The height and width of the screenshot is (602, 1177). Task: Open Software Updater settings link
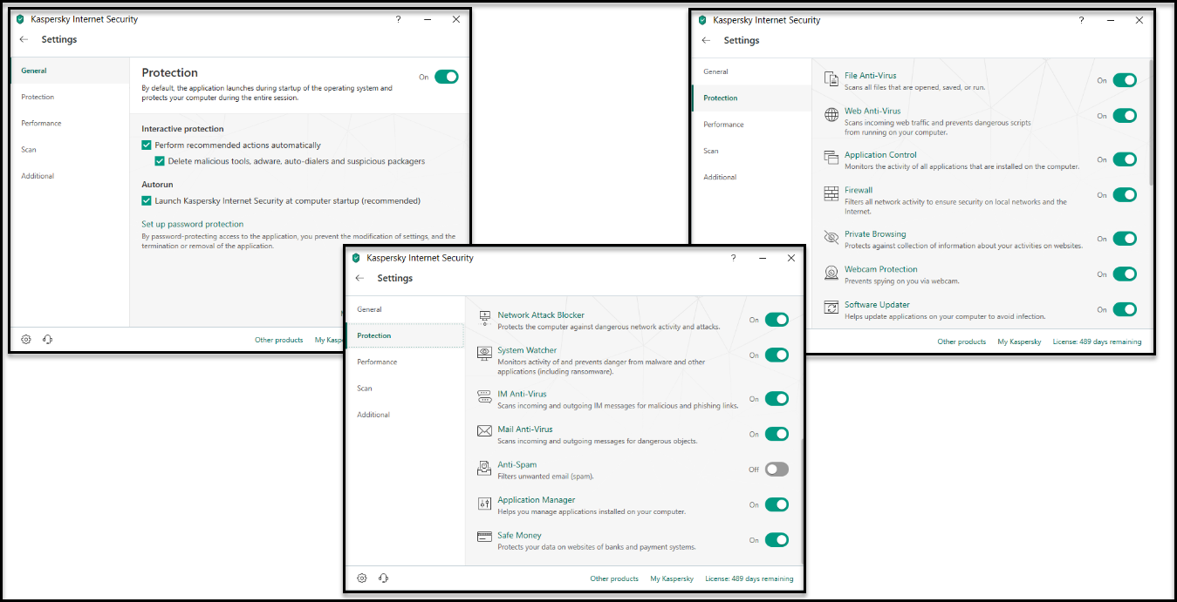[x=877, y=305]
